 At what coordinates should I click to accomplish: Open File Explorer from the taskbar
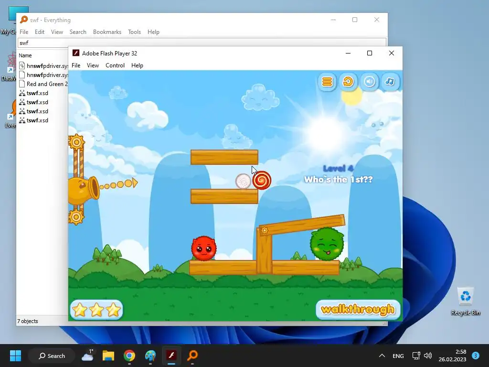pos(108,356)
